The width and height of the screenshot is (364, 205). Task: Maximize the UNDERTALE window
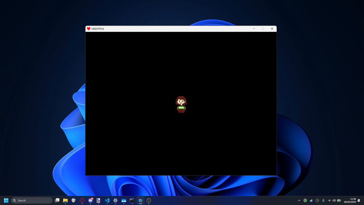point(263,29)
